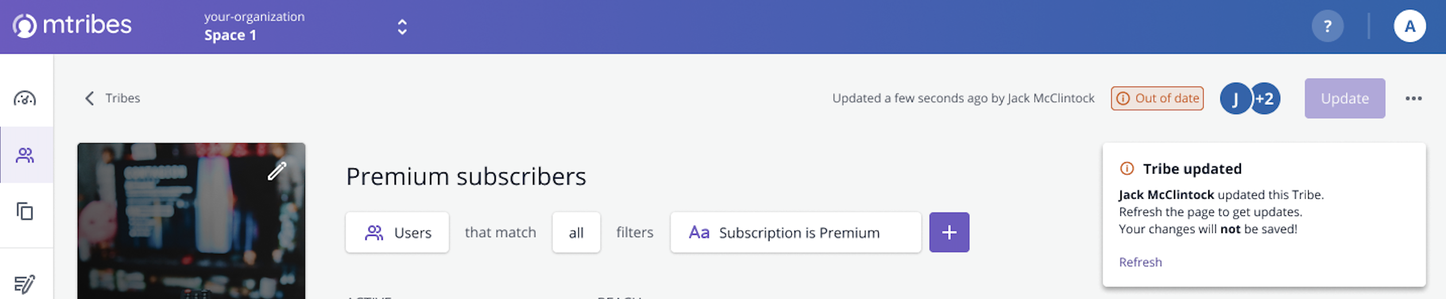Open the copy pages icon in sidebar
Viewport: 1446px width, 299px height.
pyautogui.click(x=25, y=211)
